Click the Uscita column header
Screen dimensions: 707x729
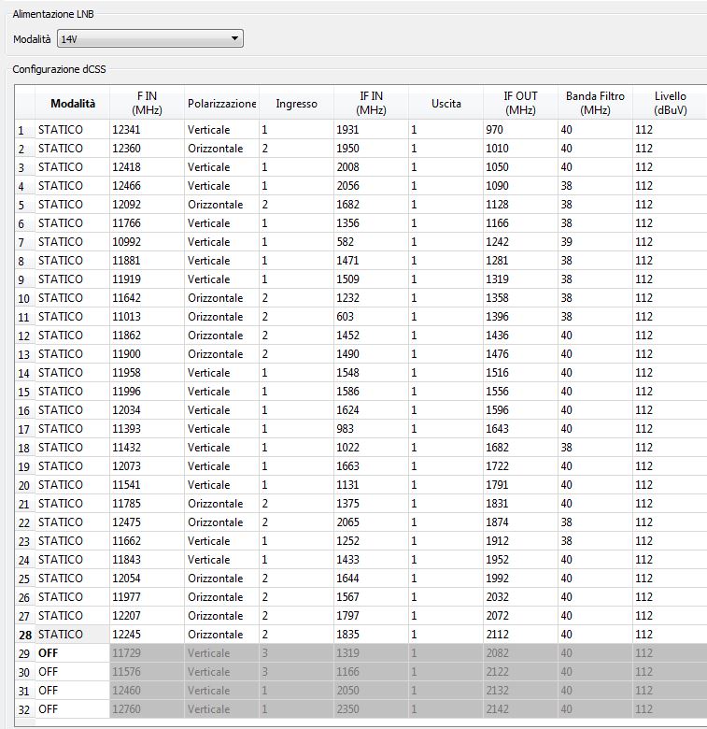[445, 103]
